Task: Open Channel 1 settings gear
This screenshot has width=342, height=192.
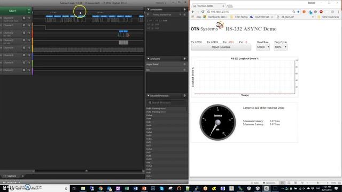Action: pyautogui.click(x=24, y=25)
